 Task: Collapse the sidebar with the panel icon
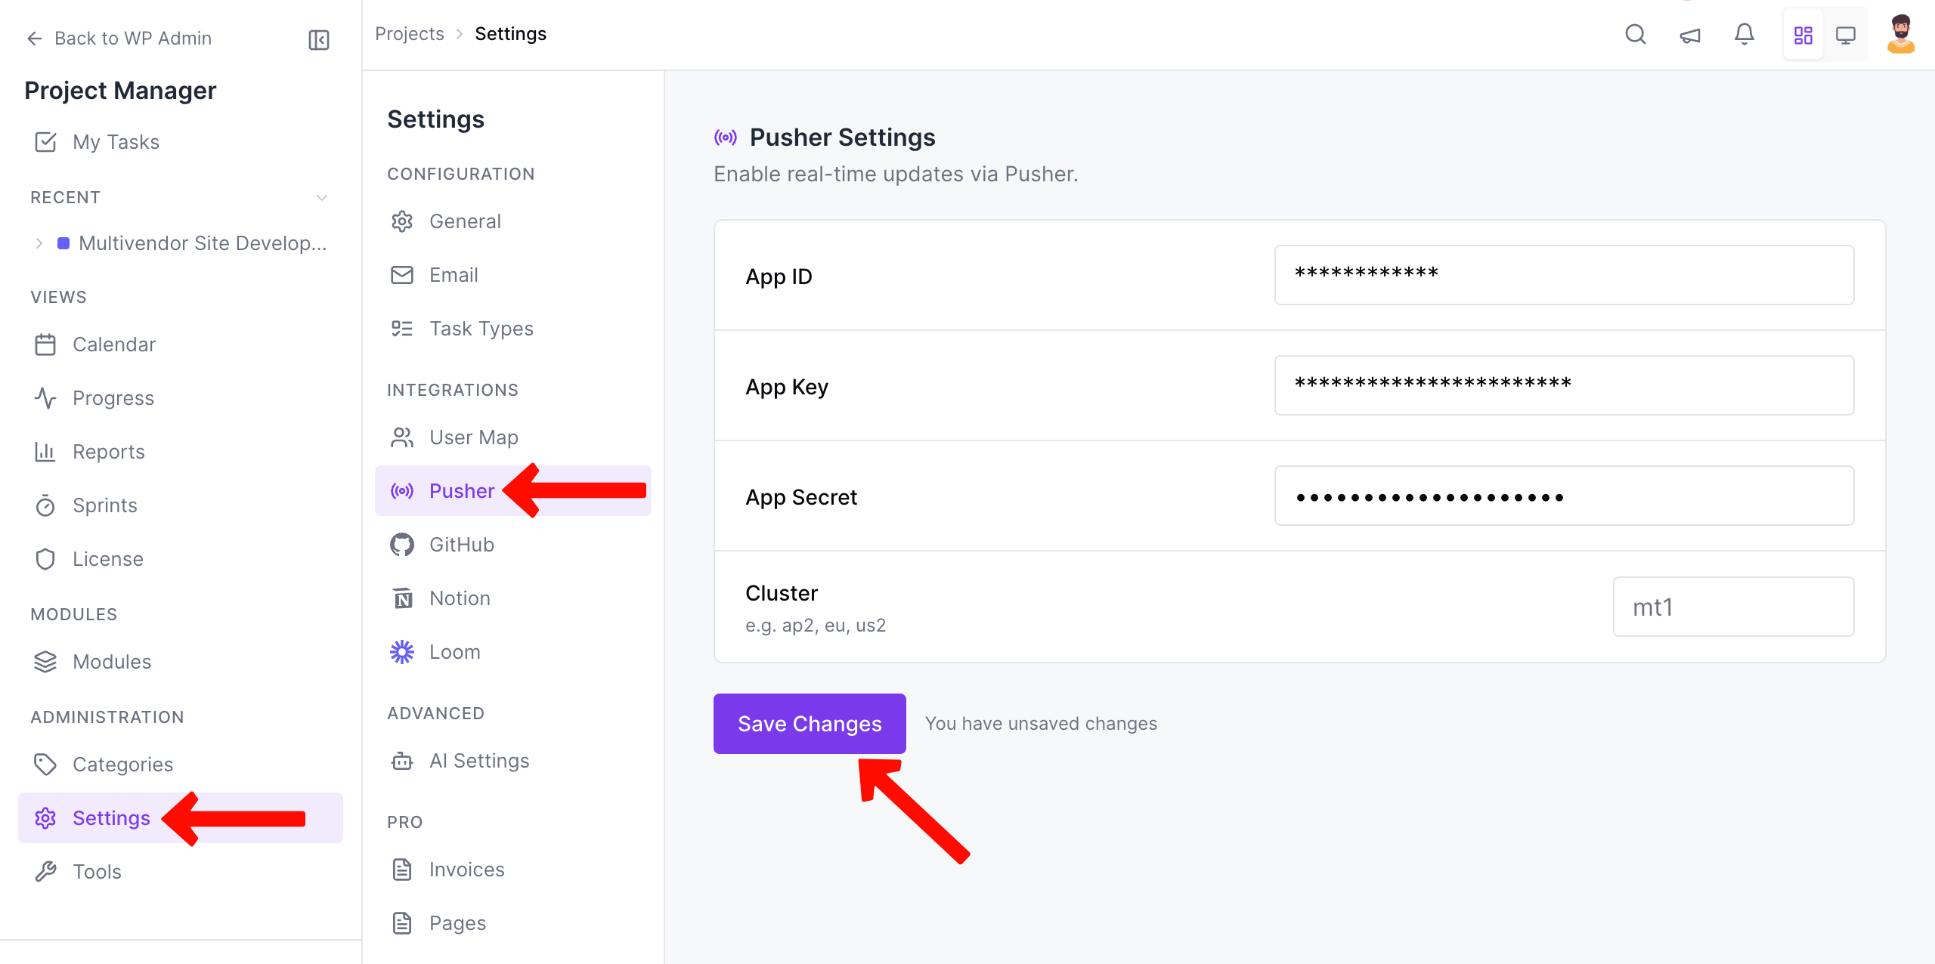coord(318,39)
